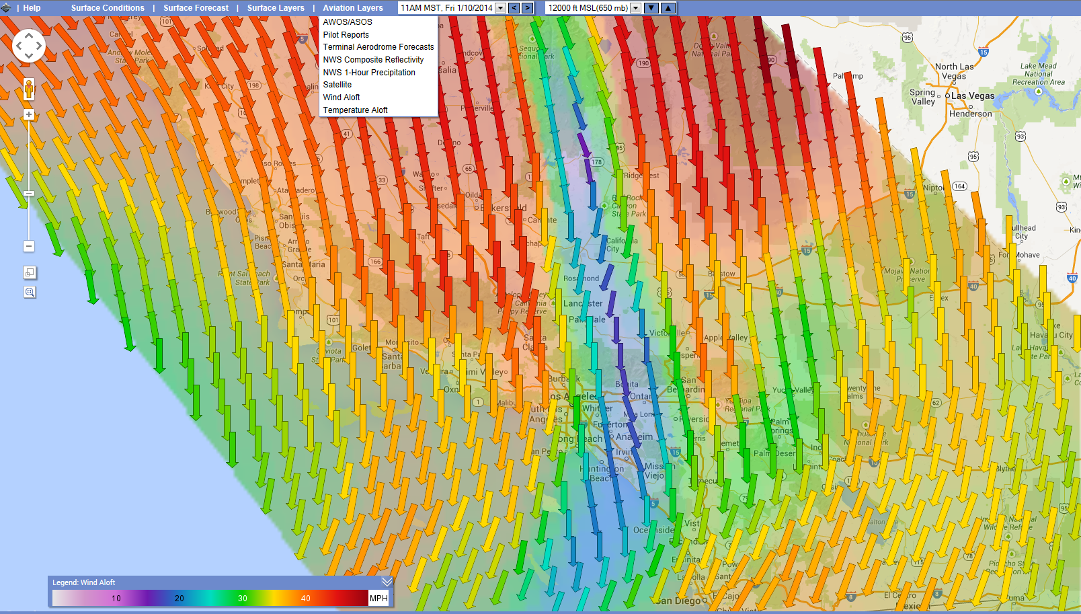Enable the Satellite aviation layer
The image size is (1081, 614).
(337, 84)
